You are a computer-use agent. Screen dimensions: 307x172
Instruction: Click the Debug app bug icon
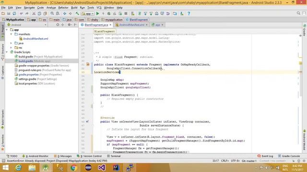click(x=109, y=13)
